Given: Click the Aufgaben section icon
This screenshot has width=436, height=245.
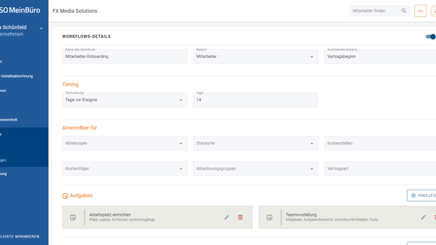Looking at the screenshot, I should pyautogui.click(x=65, y=196).
